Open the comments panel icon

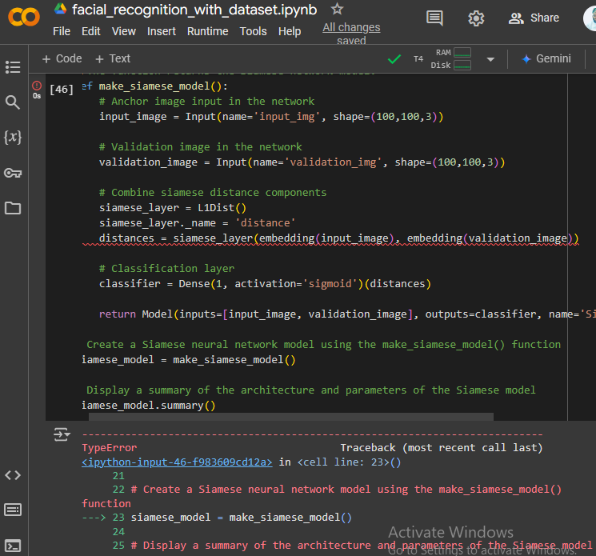click(x=434, y=18)
